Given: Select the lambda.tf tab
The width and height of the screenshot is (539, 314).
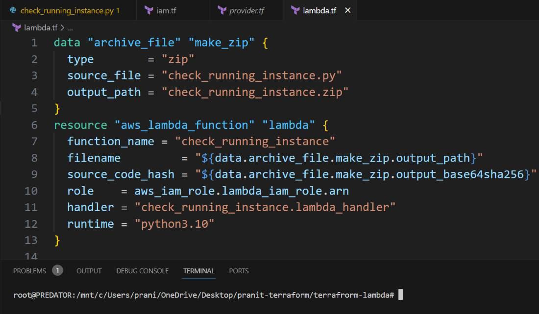Looking at the screenshot, I should [x=319, y=11].
